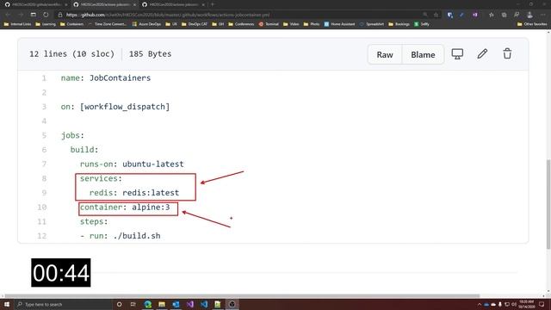
Task: Open browser profile avatar icon
Action: (x=529, y=15)
